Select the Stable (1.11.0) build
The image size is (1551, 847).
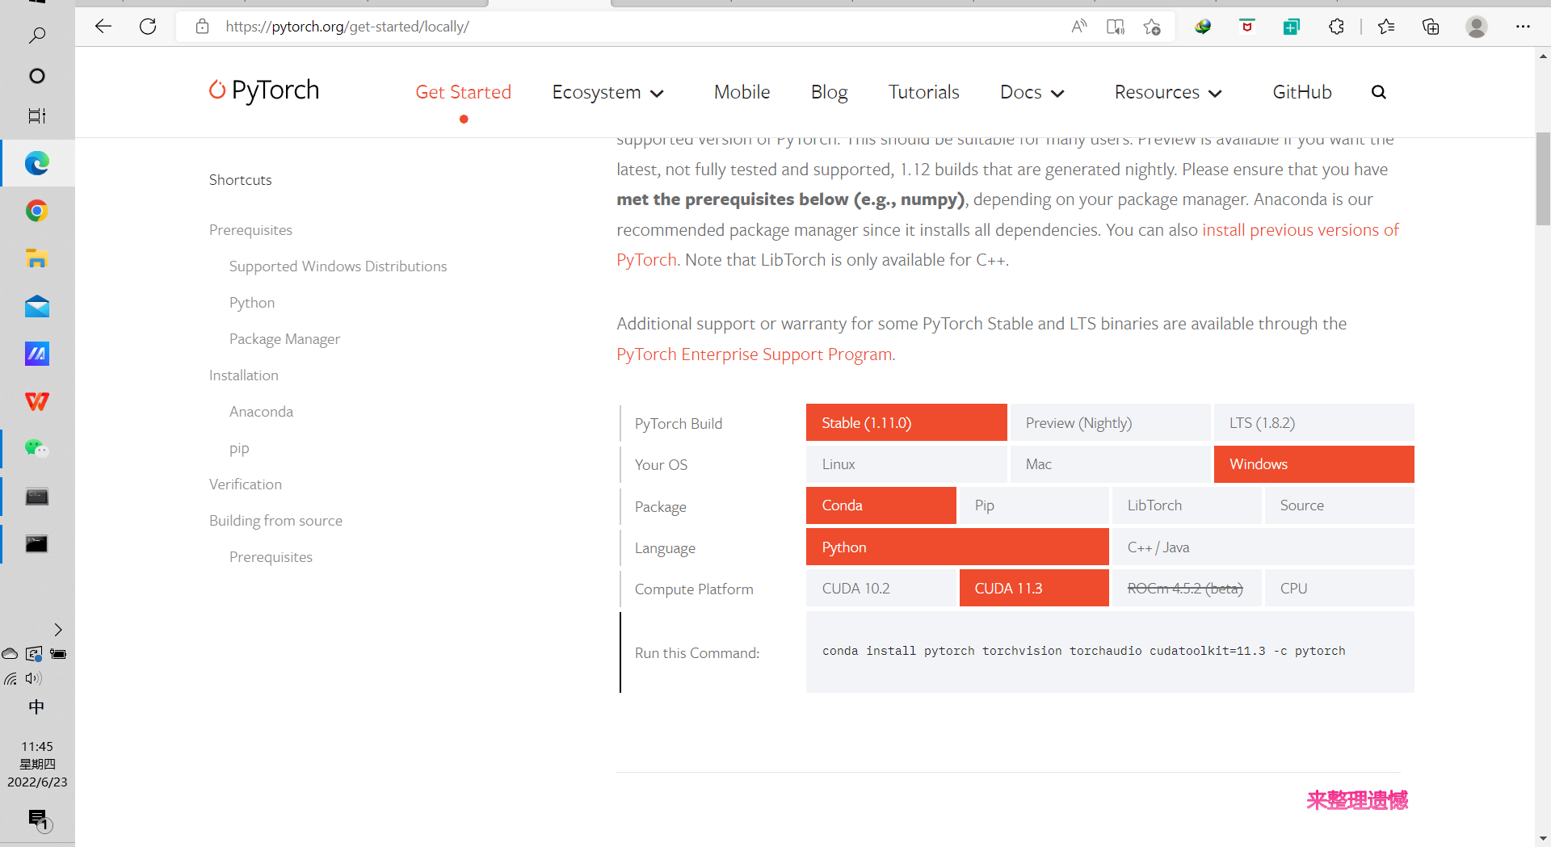click(906, 422)
